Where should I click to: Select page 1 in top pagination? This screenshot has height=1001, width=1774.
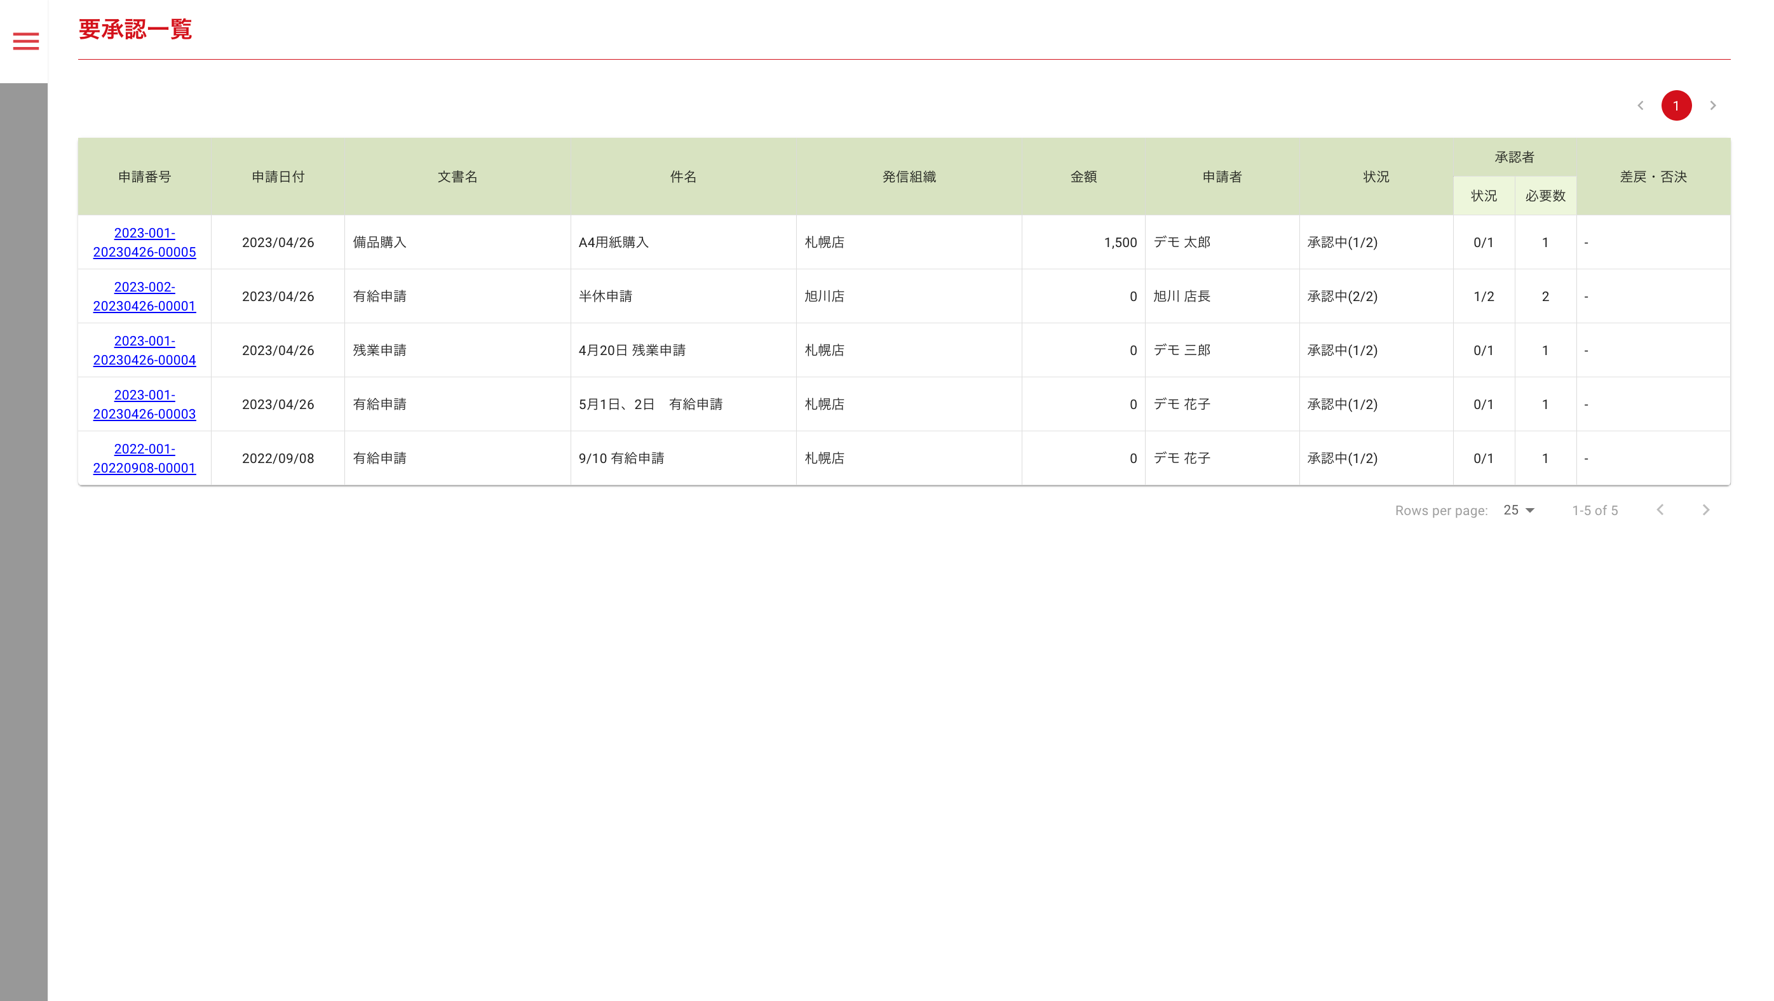pyautogui.click(x=1676, y=105)
